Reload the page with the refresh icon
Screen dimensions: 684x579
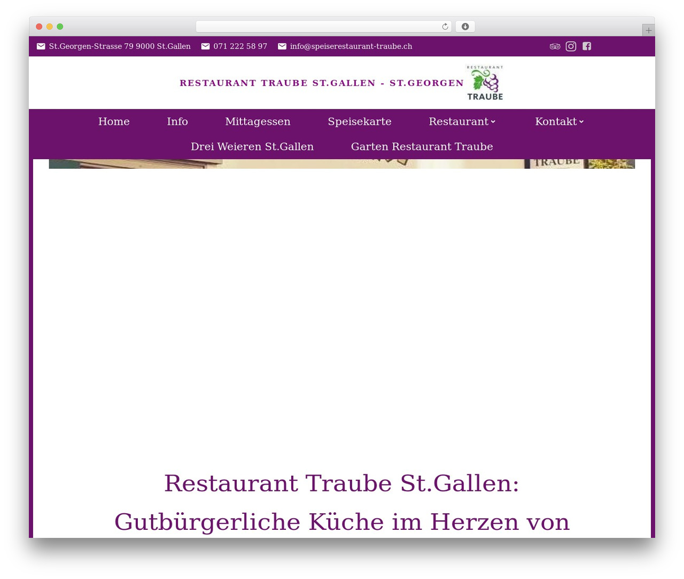[445, 27]
